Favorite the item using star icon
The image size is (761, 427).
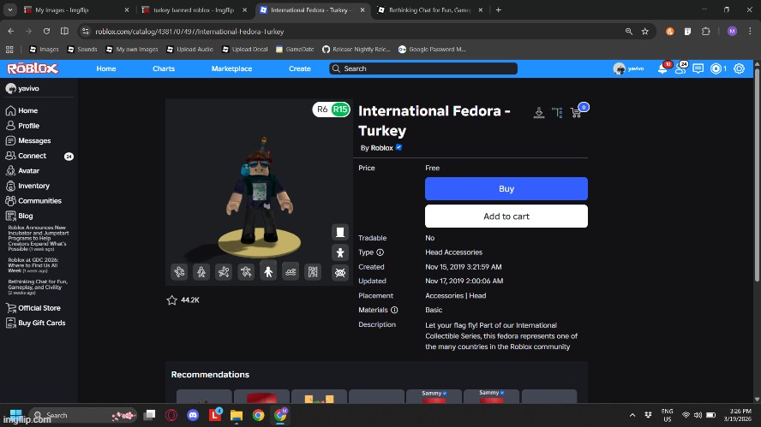(172, 300)
